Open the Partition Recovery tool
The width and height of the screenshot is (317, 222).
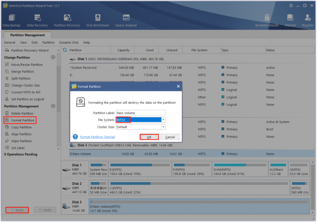tap(67, 21)
